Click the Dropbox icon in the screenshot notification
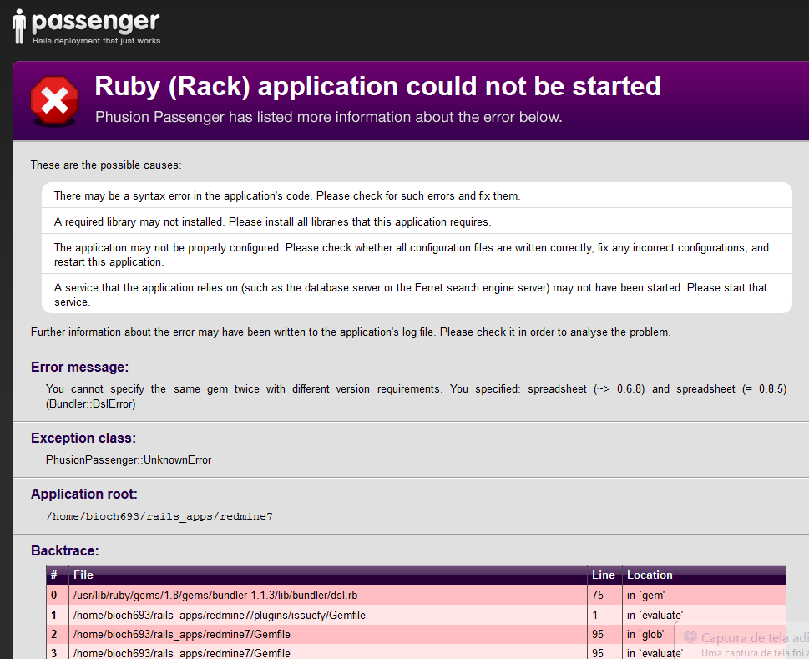 click(x=690, y=637)
